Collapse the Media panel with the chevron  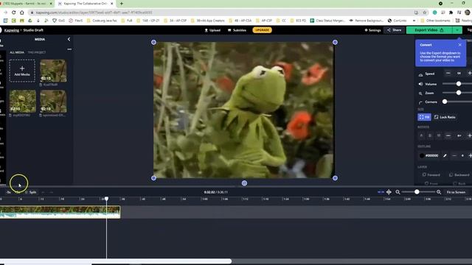[69, 39]
